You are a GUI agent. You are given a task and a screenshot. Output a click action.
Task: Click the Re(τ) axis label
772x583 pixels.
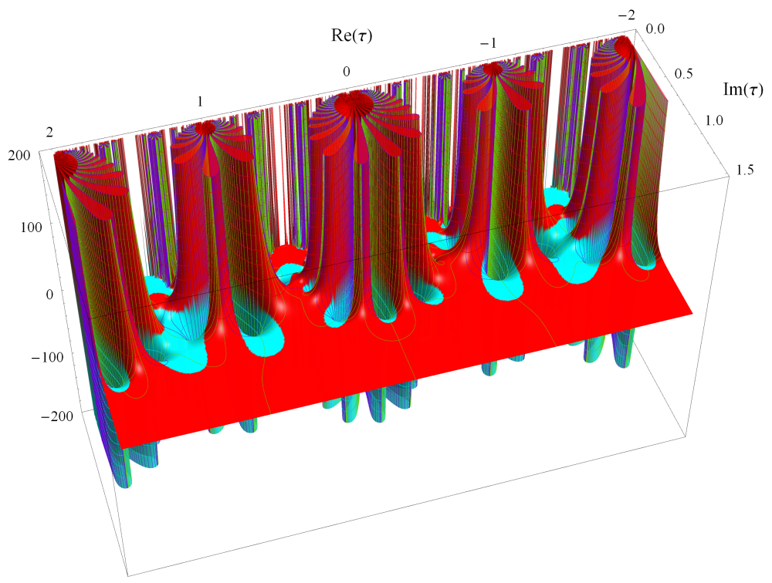(349, 35)
